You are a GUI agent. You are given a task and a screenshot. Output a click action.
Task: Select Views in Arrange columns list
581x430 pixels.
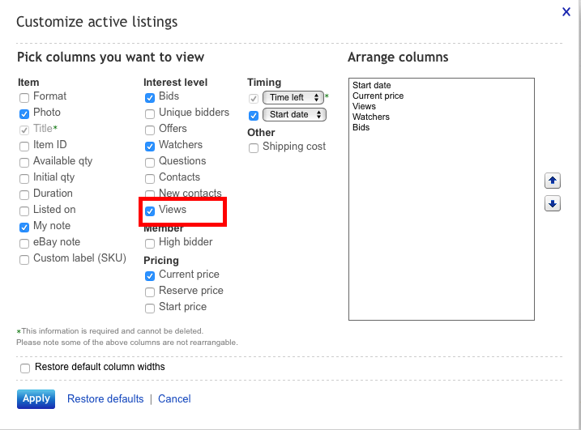[x=364, y=106]
